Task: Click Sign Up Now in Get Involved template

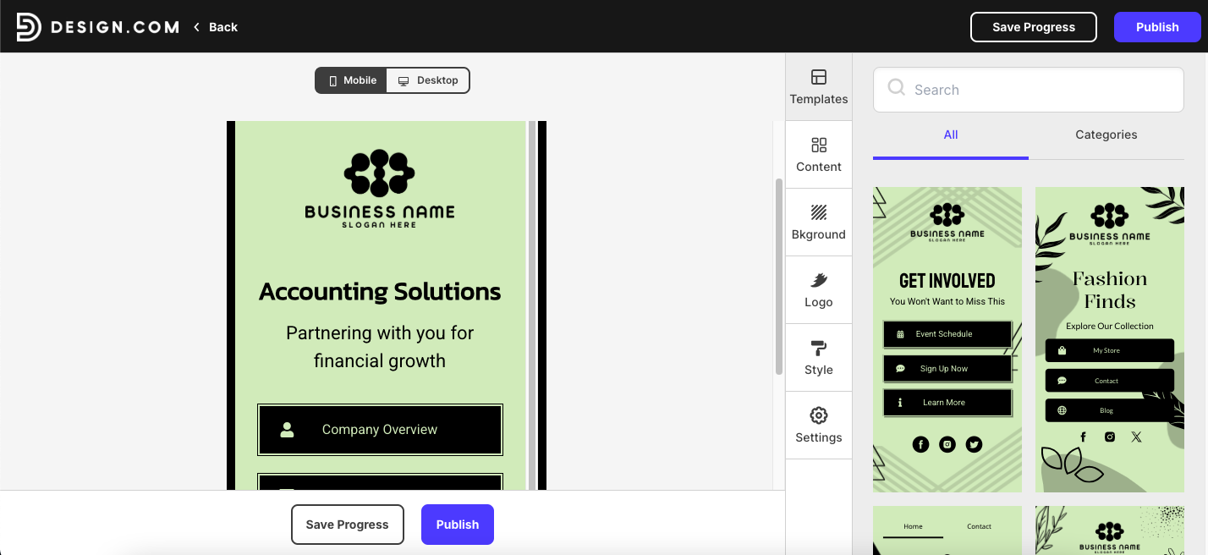Action: (947, 369)
